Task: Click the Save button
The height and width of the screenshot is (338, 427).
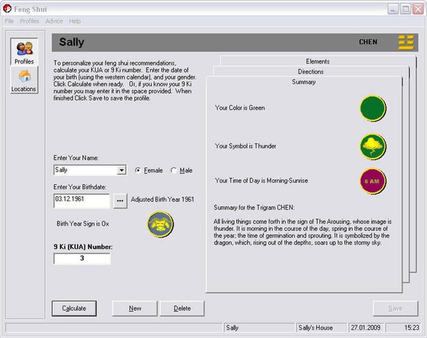Action: [x=395, y=309]
